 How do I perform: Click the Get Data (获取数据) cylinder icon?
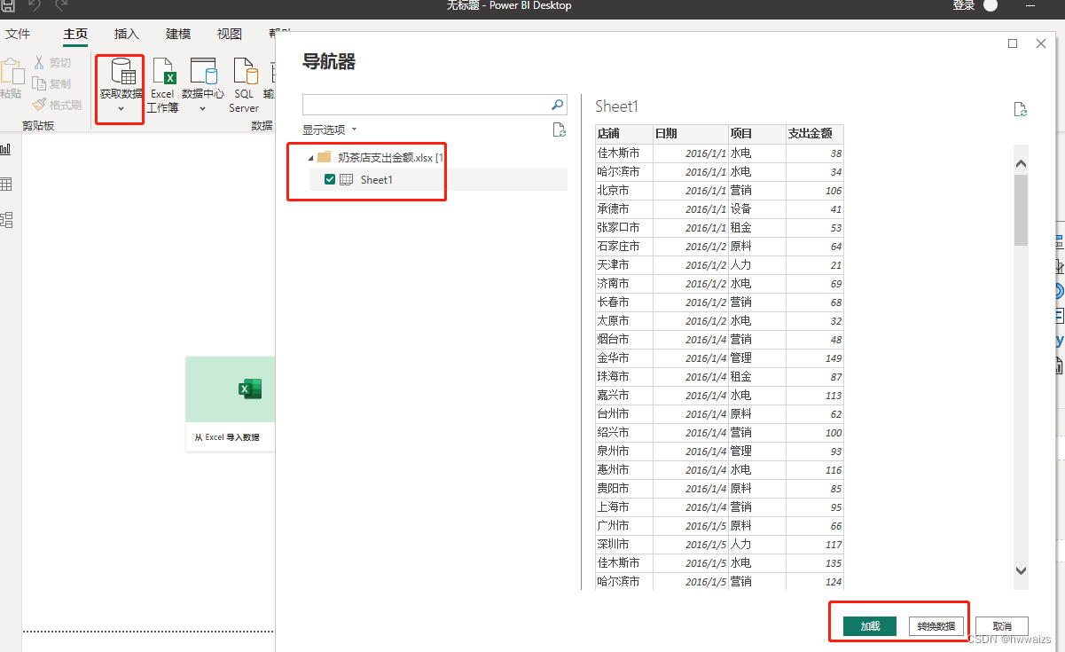pyautogui.click(x=122, y=72)
